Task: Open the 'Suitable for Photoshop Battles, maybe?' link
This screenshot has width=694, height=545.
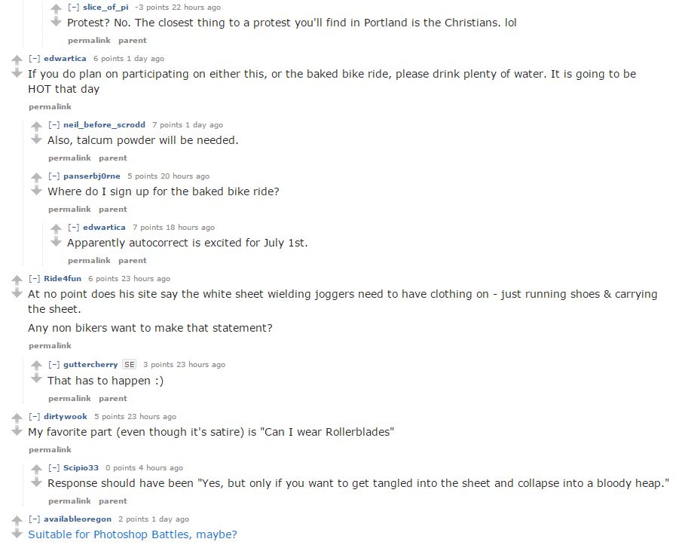Action: point(133,534)
